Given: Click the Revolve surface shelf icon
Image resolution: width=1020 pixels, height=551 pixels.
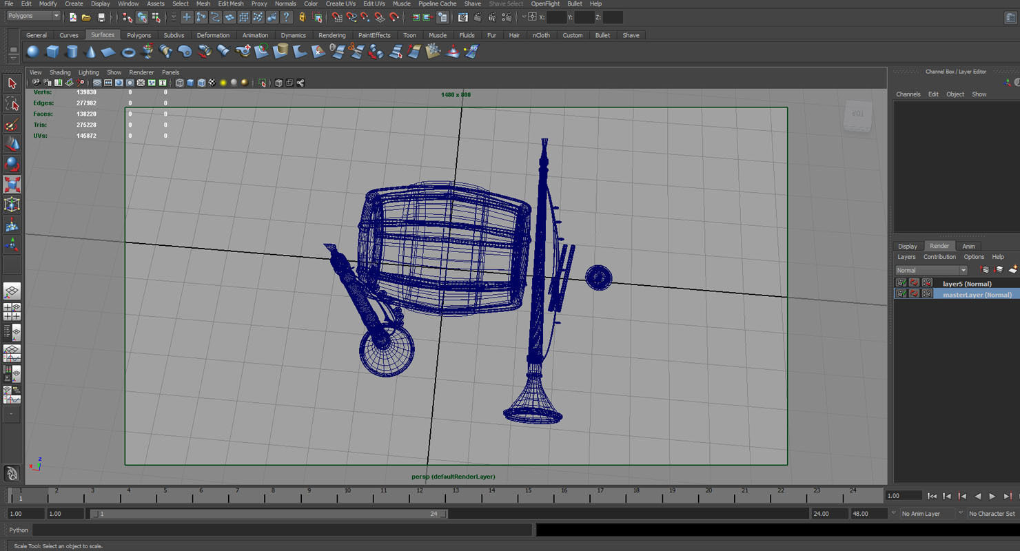Looking at the screenshot, I should point(147,52).
